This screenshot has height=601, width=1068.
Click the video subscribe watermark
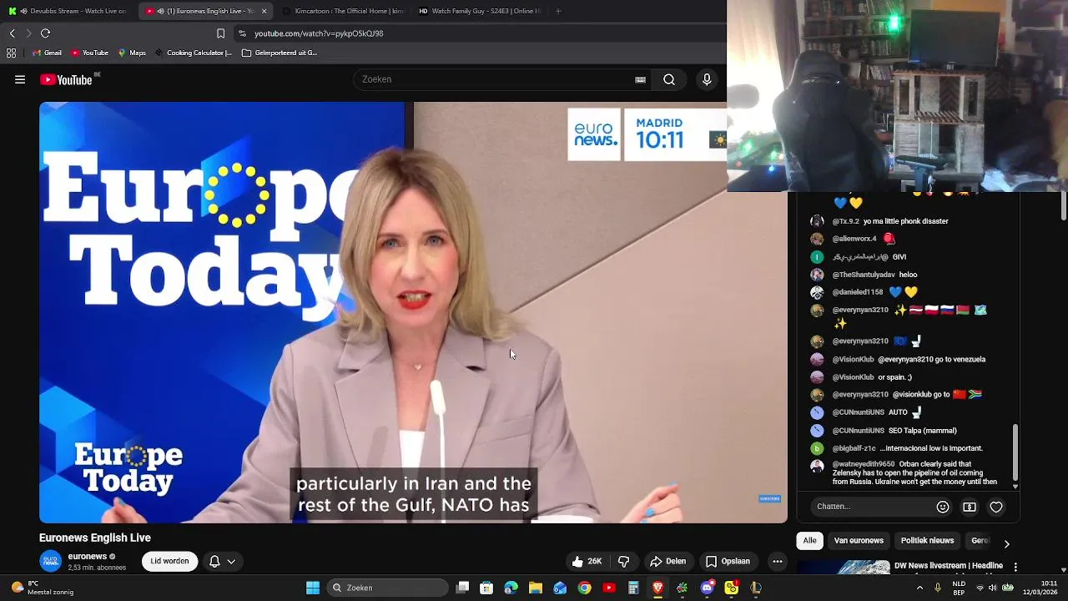coord(769,498)
